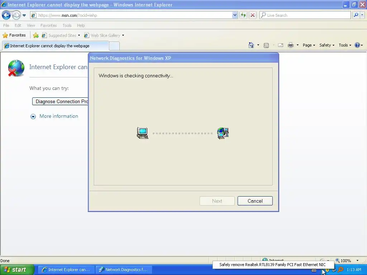
Task: Click the IE page icon in address bar
Action: tap(34, 15)
